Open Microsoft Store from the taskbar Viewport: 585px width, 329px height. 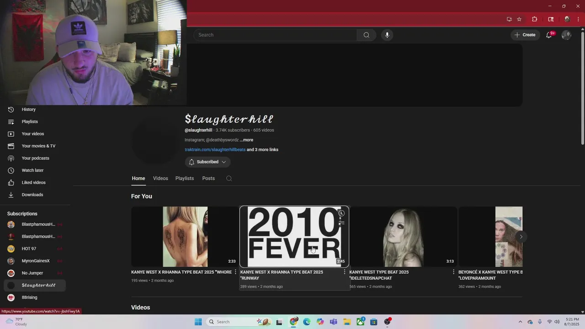click(x=374, y=322)
